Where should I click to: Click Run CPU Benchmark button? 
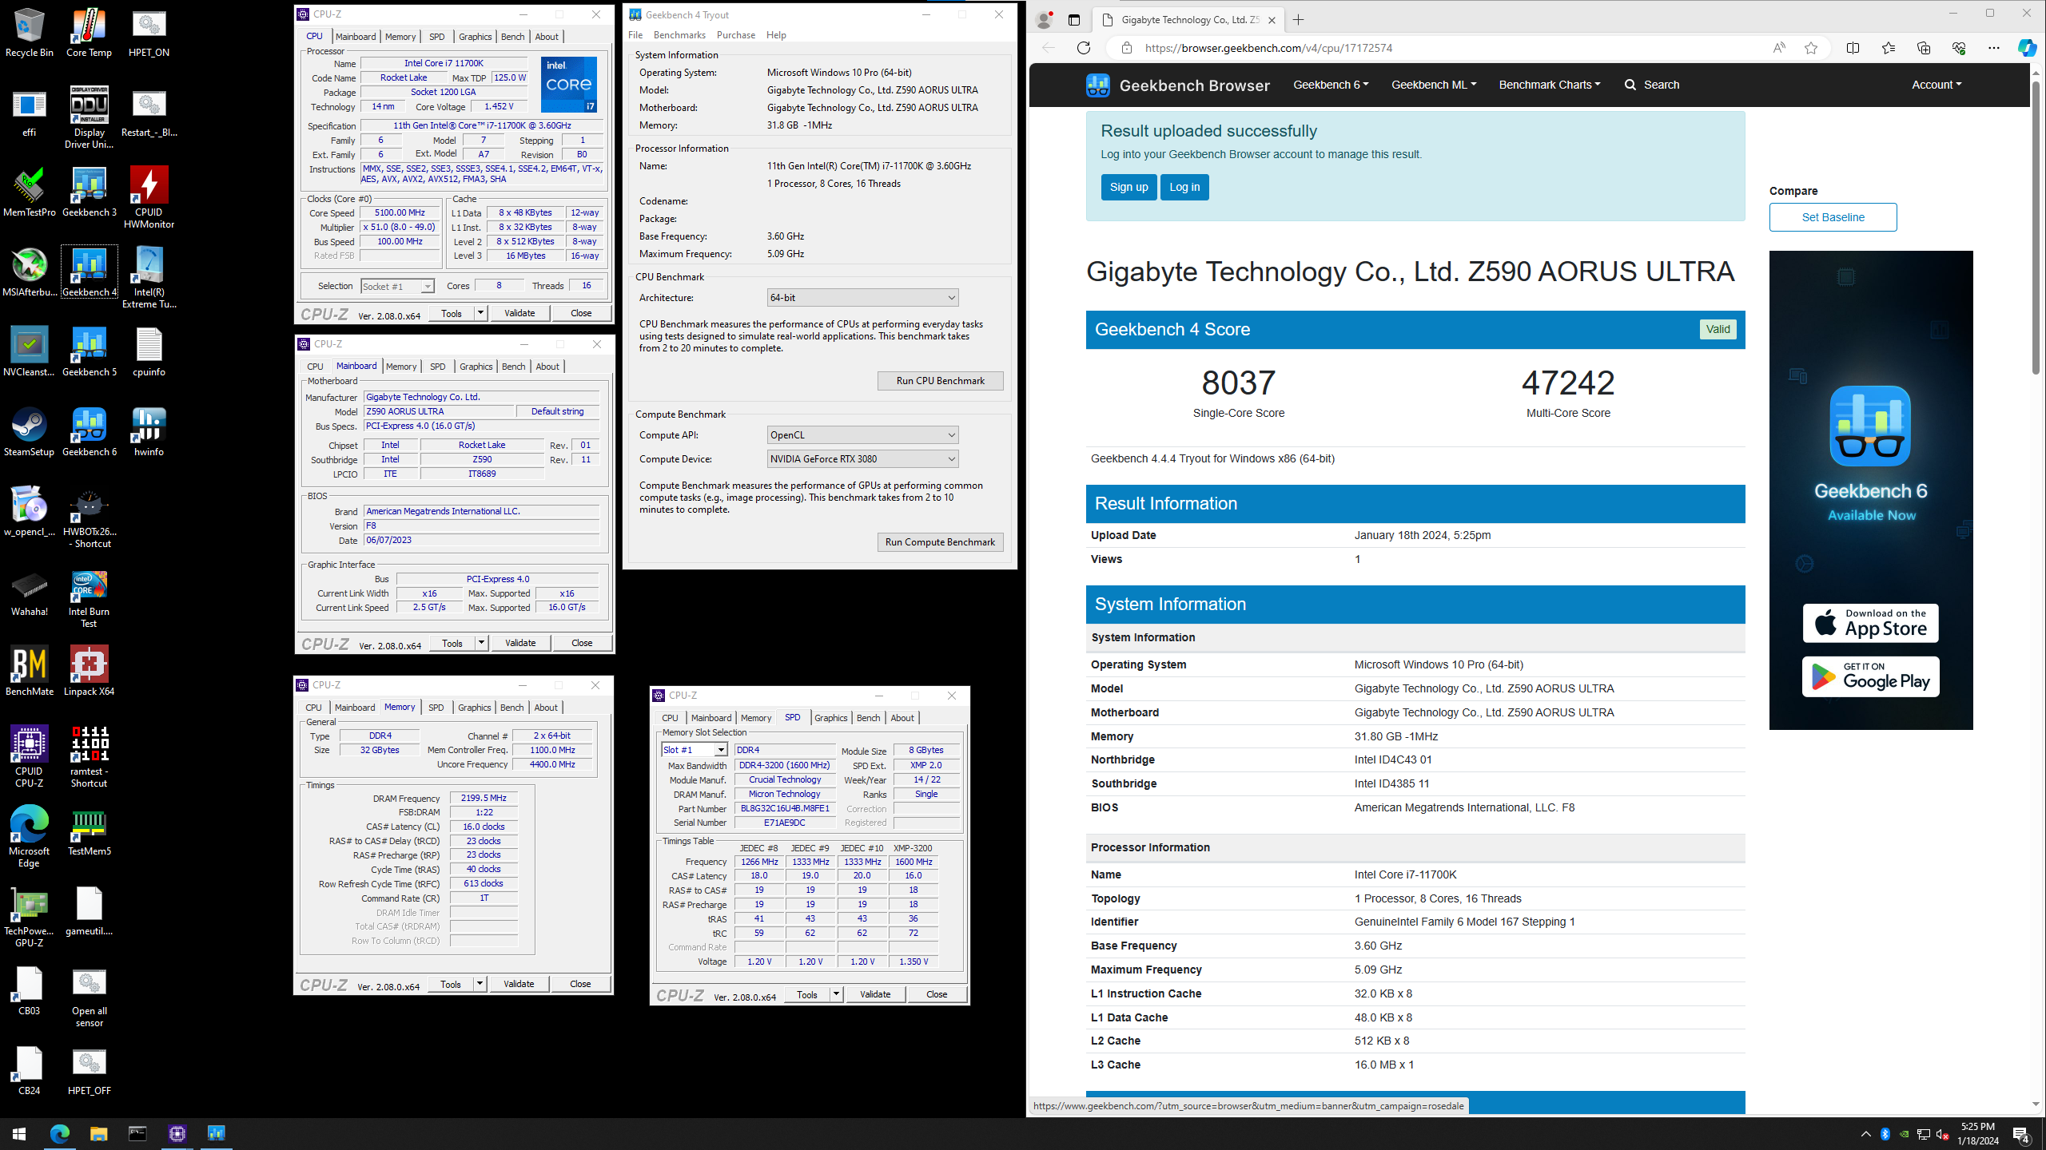pos(940,381)
